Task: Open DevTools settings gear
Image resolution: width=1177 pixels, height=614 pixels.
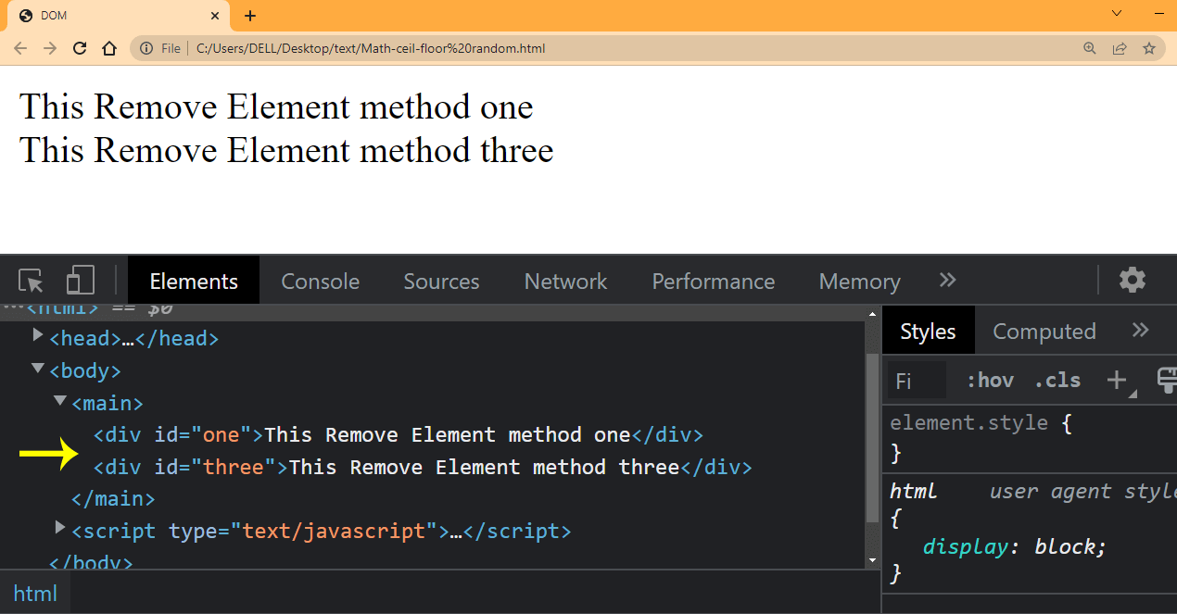Action: [x=1132, y=280]
